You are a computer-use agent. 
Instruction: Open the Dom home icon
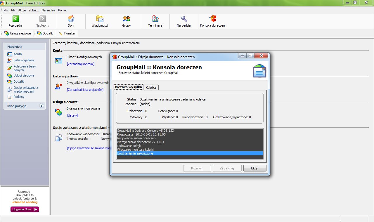click(71, 19)
